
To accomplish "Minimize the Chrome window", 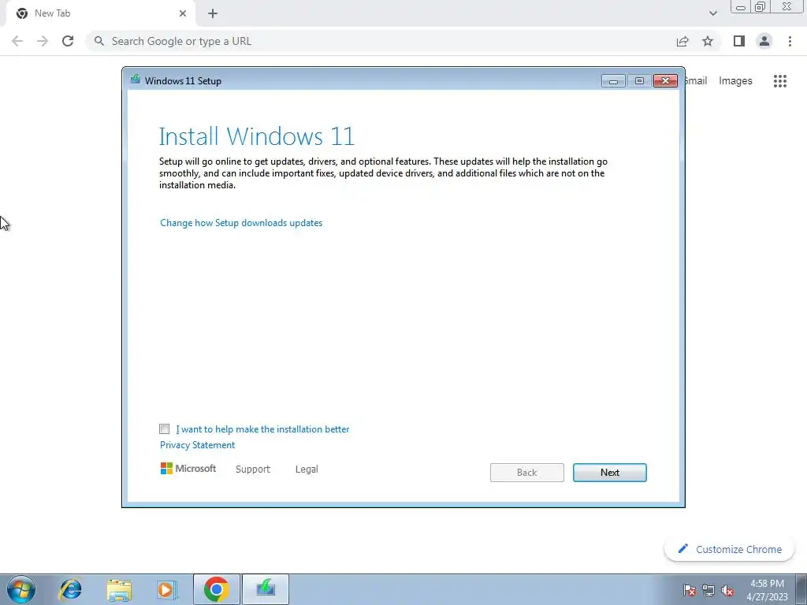I will [x=741, y=7].
